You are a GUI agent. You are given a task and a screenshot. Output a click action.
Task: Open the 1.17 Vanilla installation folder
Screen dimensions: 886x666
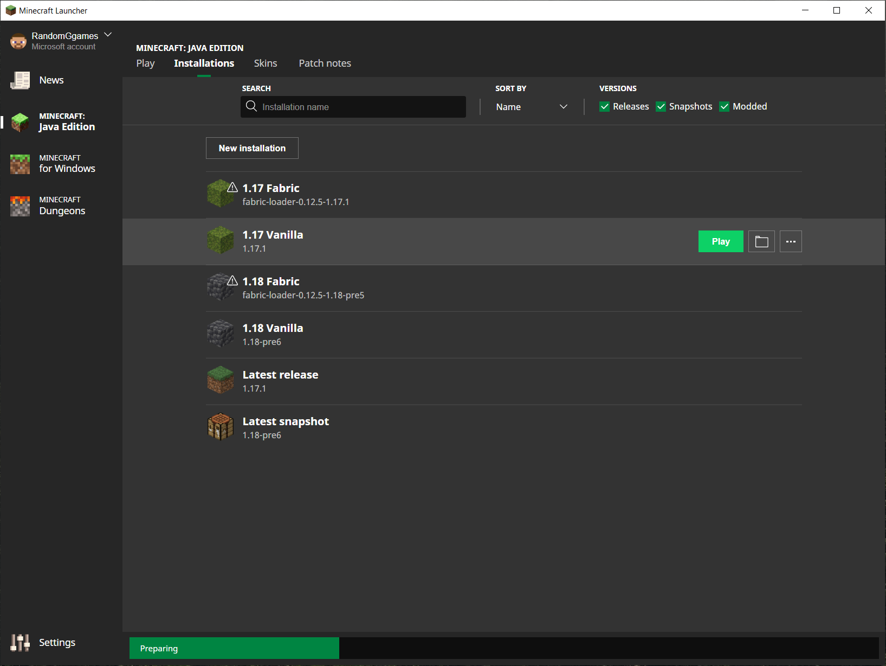coord(761,241)
